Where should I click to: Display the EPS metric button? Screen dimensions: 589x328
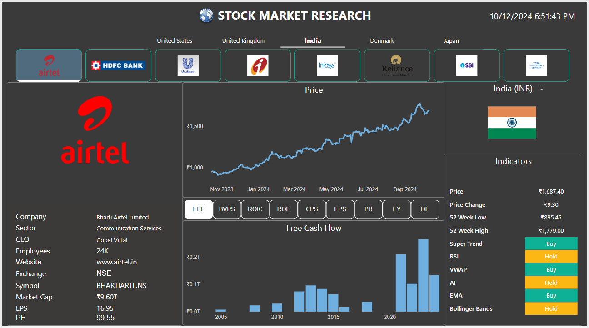click(340, 209)
